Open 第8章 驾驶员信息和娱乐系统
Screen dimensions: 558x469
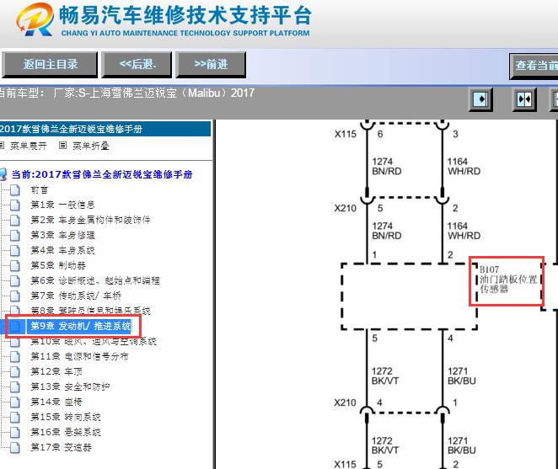coord(90,311)
